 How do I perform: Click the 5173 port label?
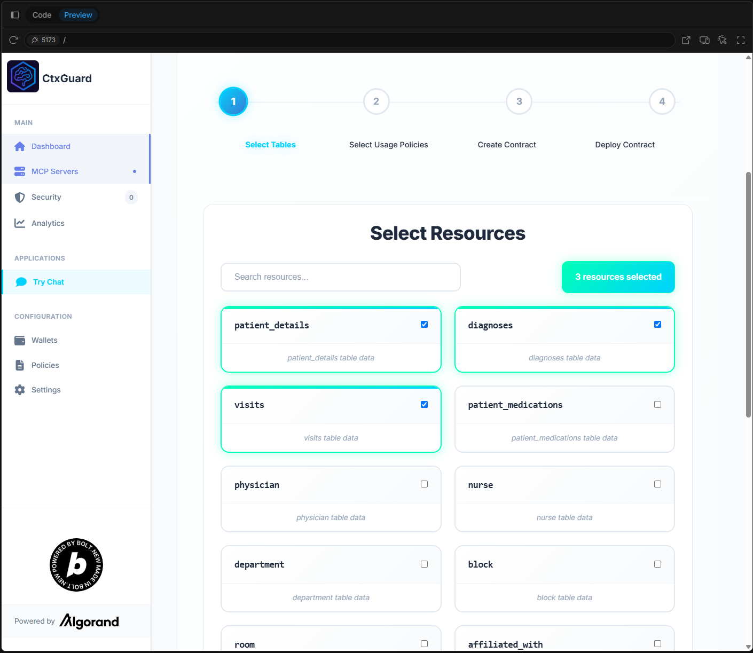click(44, 40)
